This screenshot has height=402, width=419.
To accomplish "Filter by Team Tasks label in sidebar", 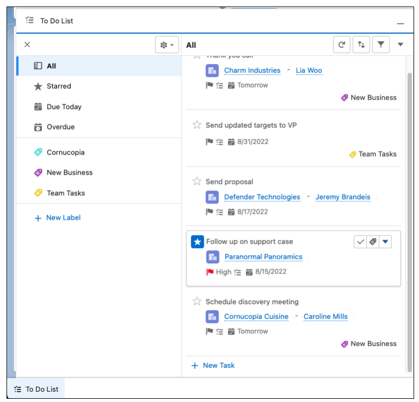I will click(x=99, y=193).
